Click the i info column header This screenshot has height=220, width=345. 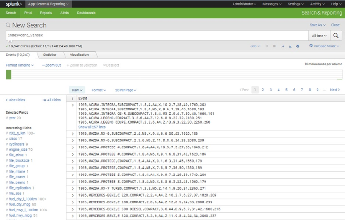(x=72, y=98)
